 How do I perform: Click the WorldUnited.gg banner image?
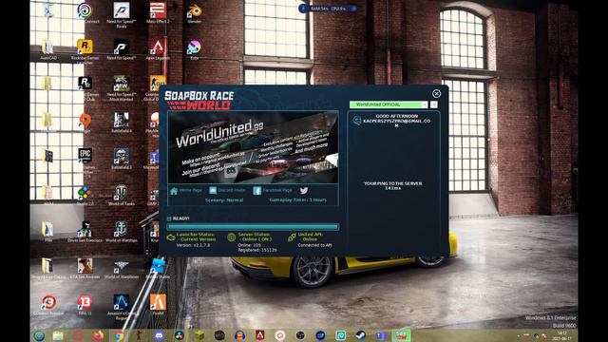pos(253,147)
